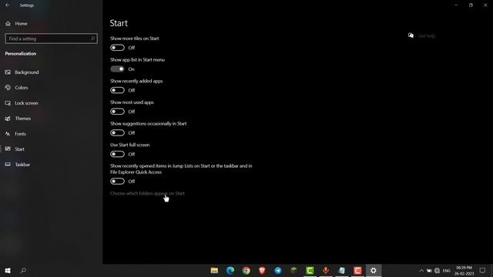493x277 pixels.
Task: Click the network globe tray icon
Action: (437, 271)
